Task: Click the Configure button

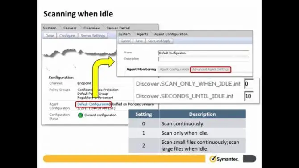Action: point(67,36)
